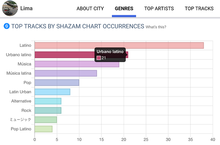
Task: Click the Música latina bar
Action: pos(66,73)
